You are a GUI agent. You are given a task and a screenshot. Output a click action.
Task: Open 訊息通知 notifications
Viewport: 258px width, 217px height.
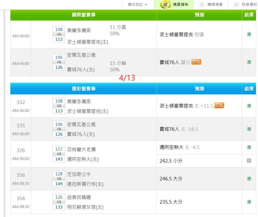(x=249, y=5)
